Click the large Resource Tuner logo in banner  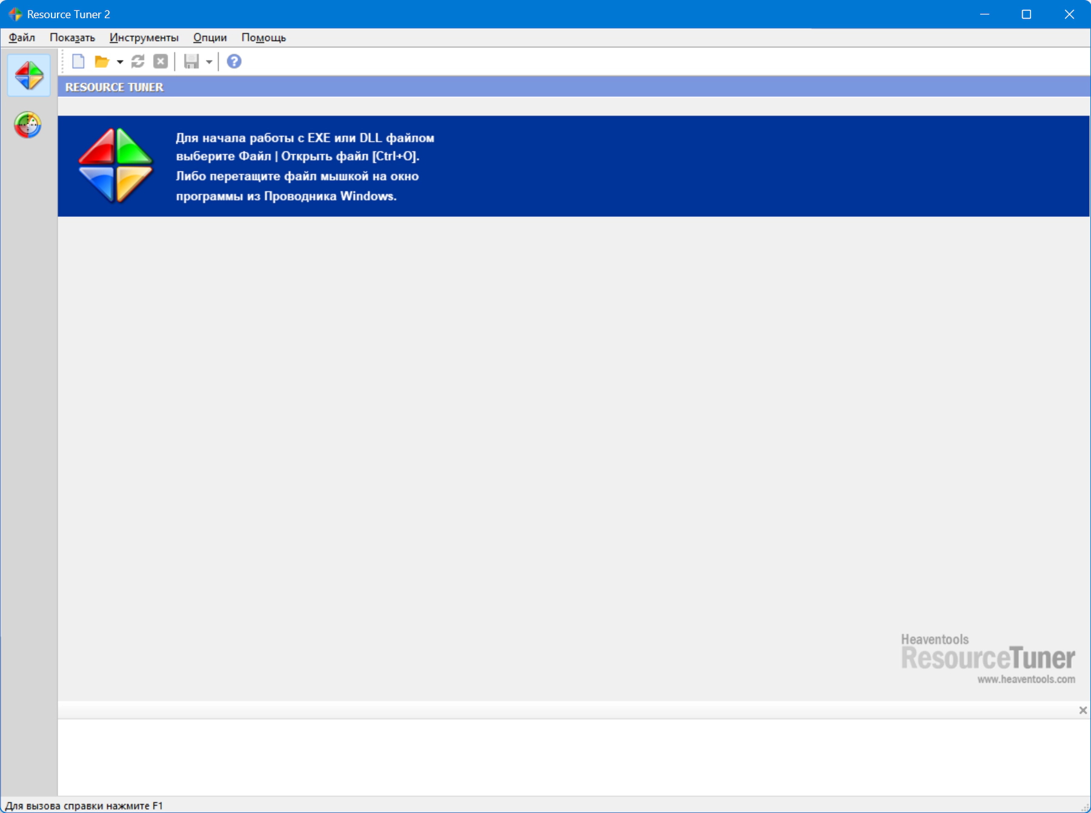pyautogui.click(x=115, y=165)
